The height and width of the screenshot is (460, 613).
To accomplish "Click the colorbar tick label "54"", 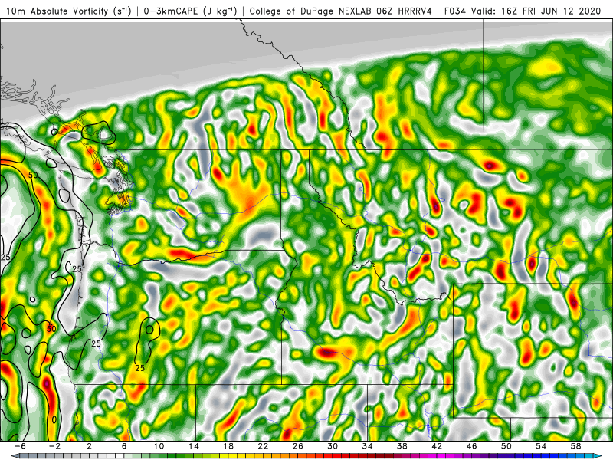I will click(541, 446).
